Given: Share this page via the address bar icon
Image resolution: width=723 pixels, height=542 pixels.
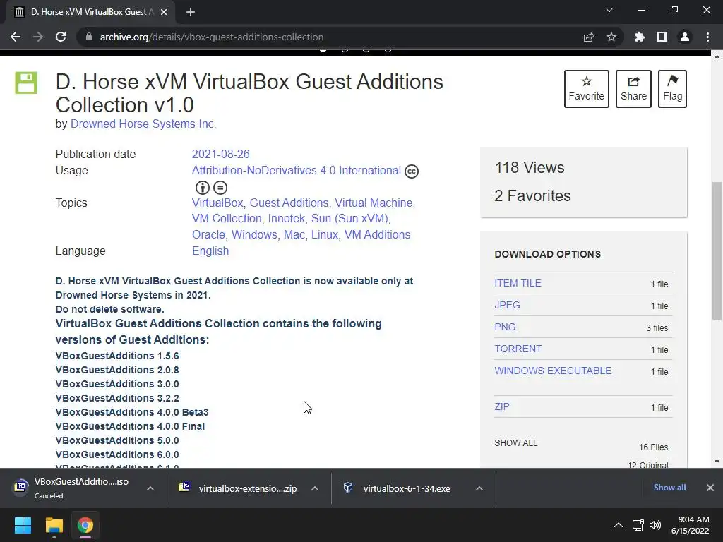Looking at the screenshot, I should [x=589, y=37].
